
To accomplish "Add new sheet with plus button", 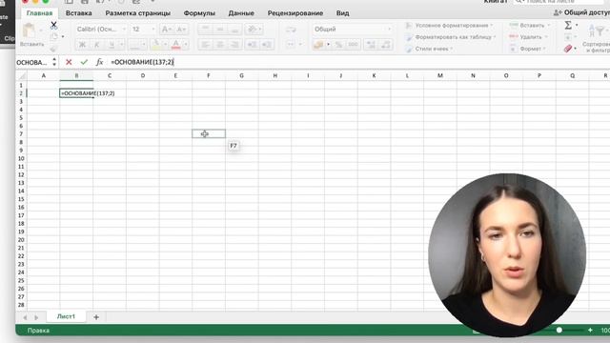I will 96,317.
